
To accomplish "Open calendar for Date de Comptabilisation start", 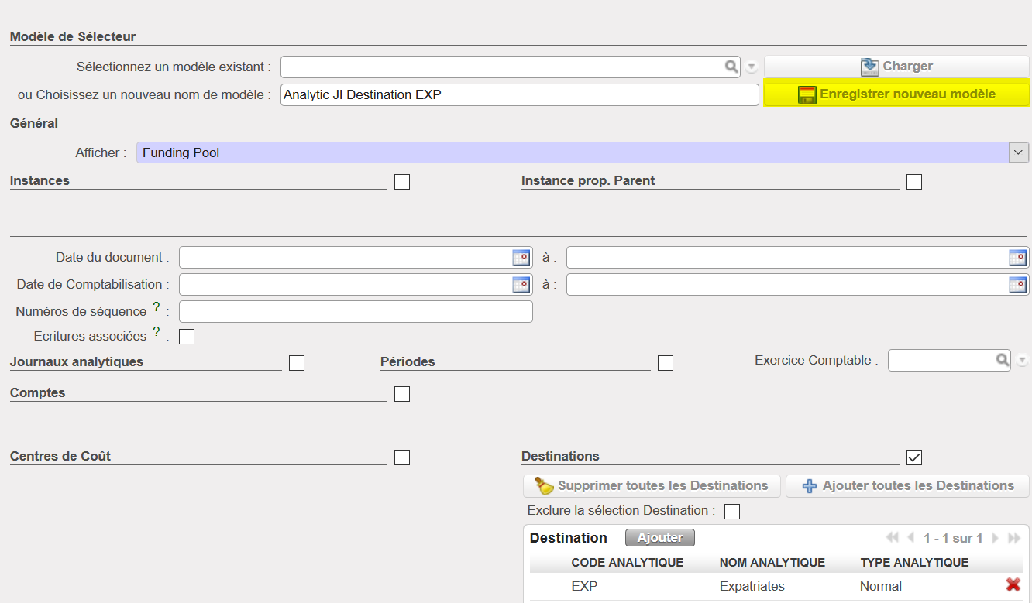I will [521, 285].
